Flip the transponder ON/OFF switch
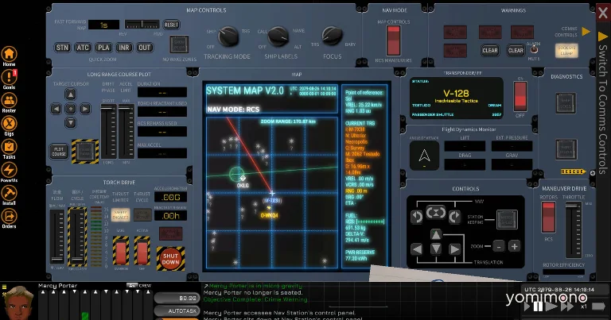 [x=520, y=96]
